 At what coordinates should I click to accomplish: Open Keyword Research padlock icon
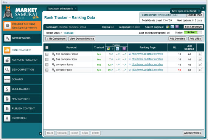coord(7,60)
